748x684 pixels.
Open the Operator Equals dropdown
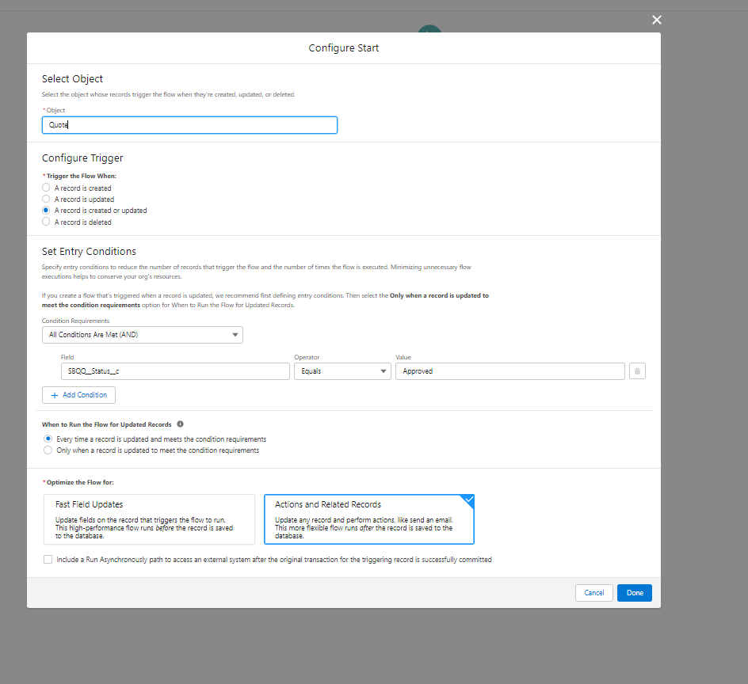point(342,370)
